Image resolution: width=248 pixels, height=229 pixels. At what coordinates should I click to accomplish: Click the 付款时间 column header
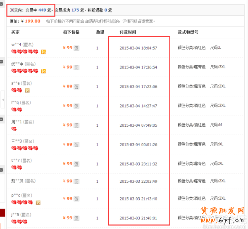coord(128,32)
